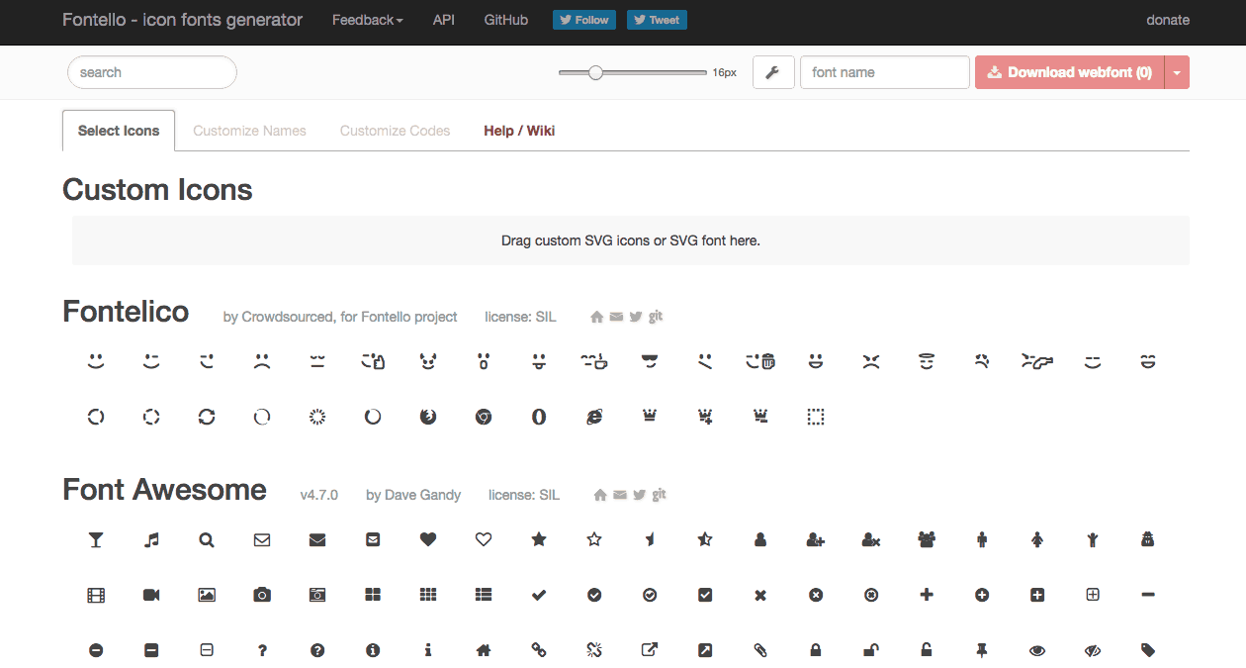Viewport: 1246px width, 668px height.
Task: Click the font name input field
Action: click(x=884, y=71)
